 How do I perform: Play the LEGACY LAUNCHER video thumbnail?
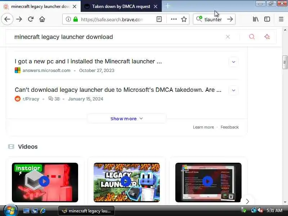pyautogui.click(x=127, y=183)
